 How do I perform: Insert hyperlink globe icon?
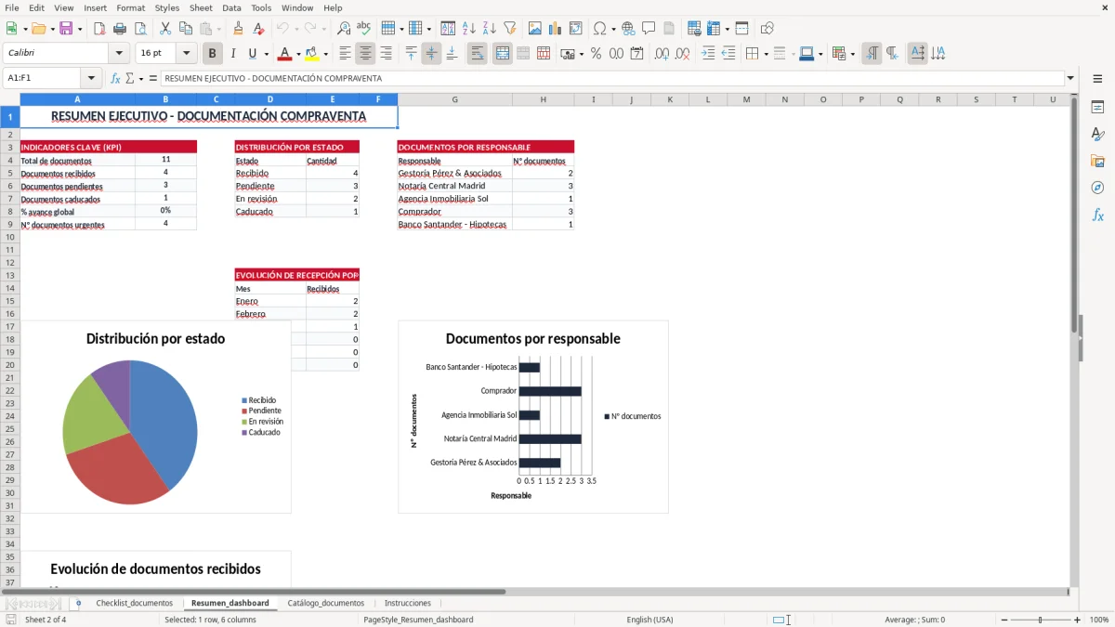(629, 29)
